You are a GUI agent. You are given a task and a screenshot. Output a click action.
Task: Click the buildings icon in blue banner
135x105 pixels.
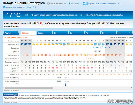point(26,15)
